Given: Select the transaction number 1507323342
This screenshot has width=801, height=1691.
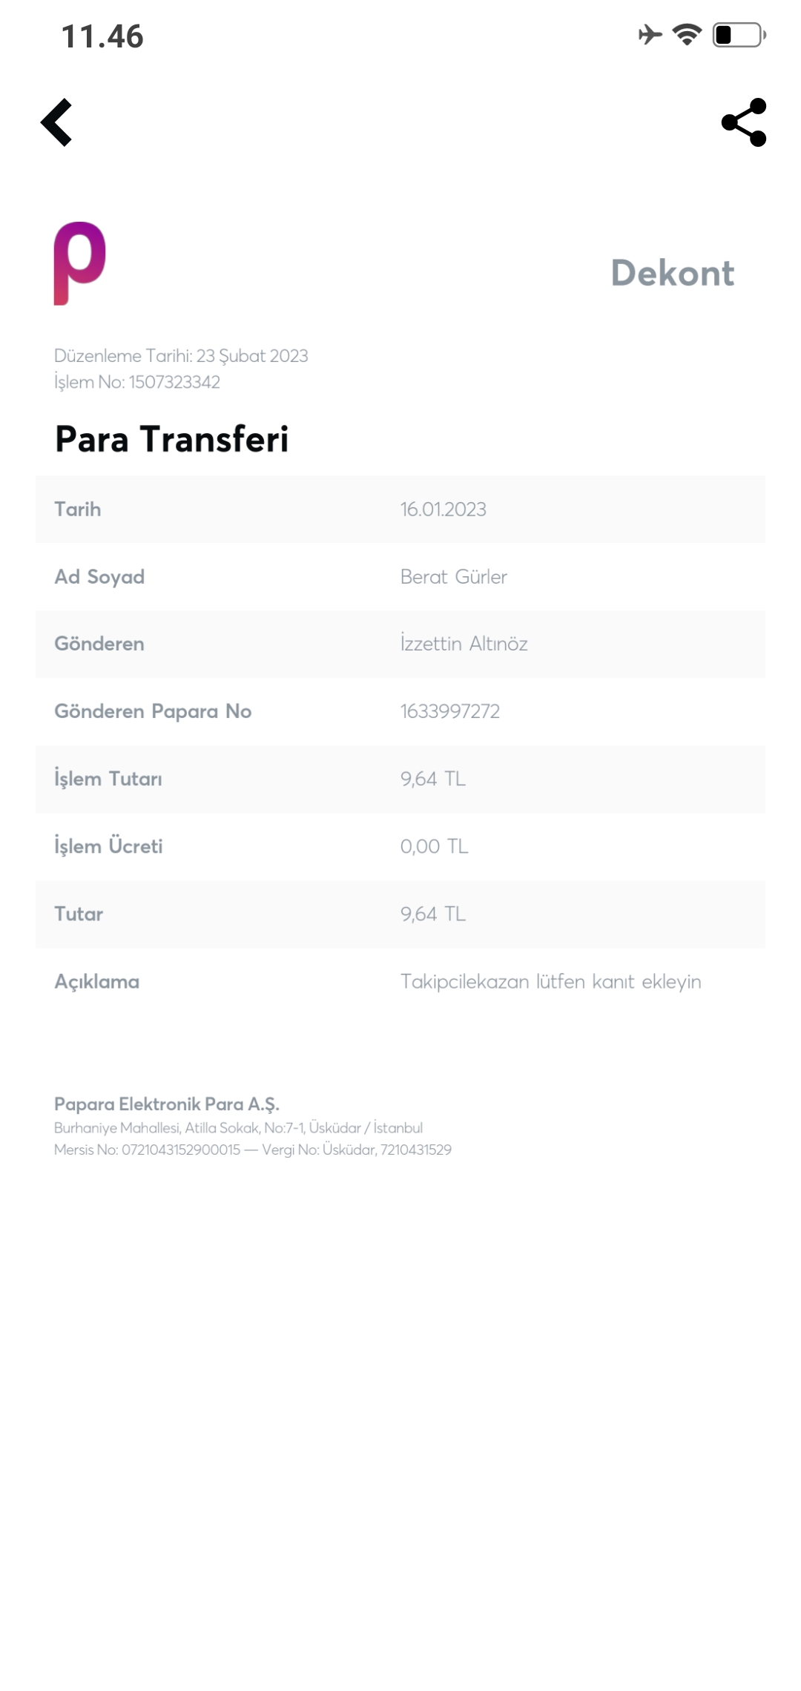Looking at the screenshot, I should (x=174, y=382).
